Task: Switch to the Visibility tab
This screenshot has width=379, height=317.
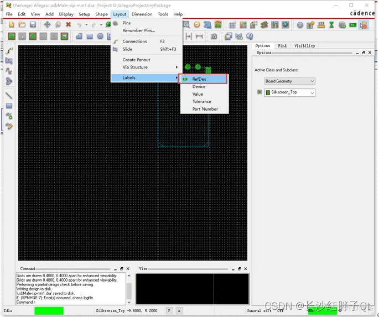Action: [304, 46]
